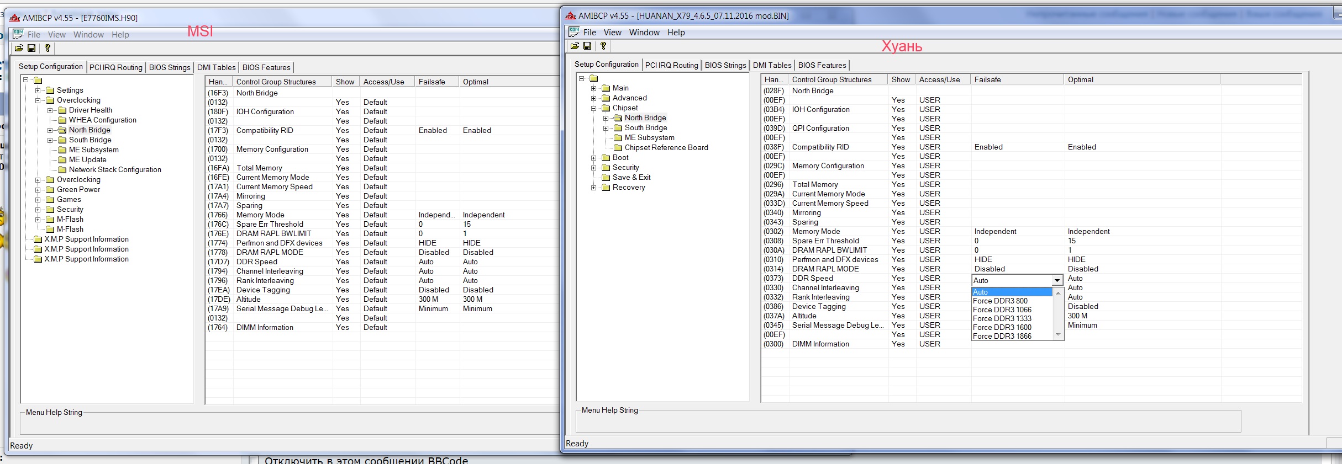Screen dimensions: 1342x464
Task: Switch to PCI IRQ Routing tab in MSI window
Action: (116, 67)
